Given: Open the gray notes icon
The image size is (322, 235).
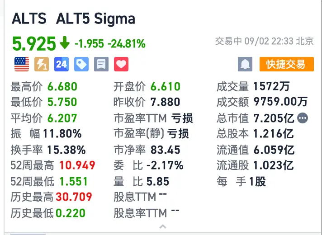Looking at the screenshot, I should click(x=101, y=64).
